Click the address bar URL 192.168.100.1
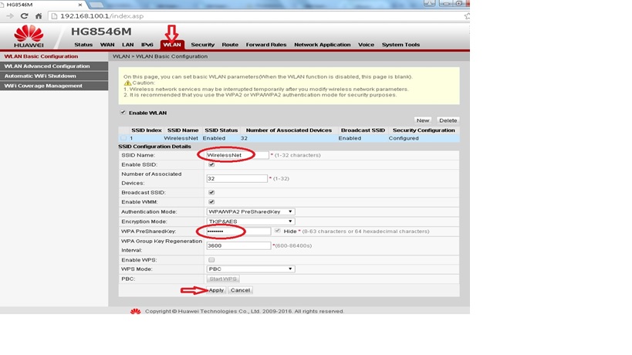This screenshot has width=632, height=355. [102, 16]
